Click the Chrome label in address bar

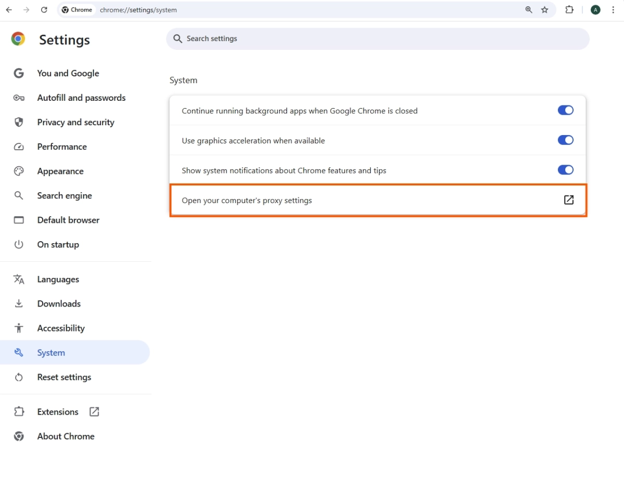77,9
